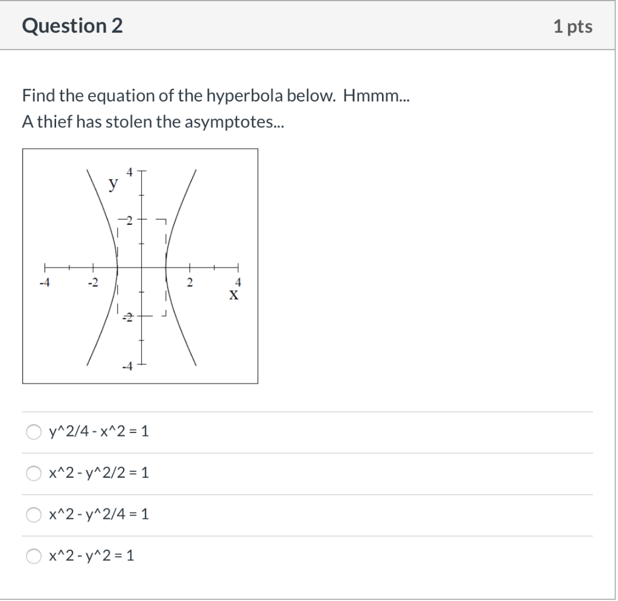Click the answer text x^2 - y^2 = 1
This screenshot has height=601, width=618.
coord(91,556)
